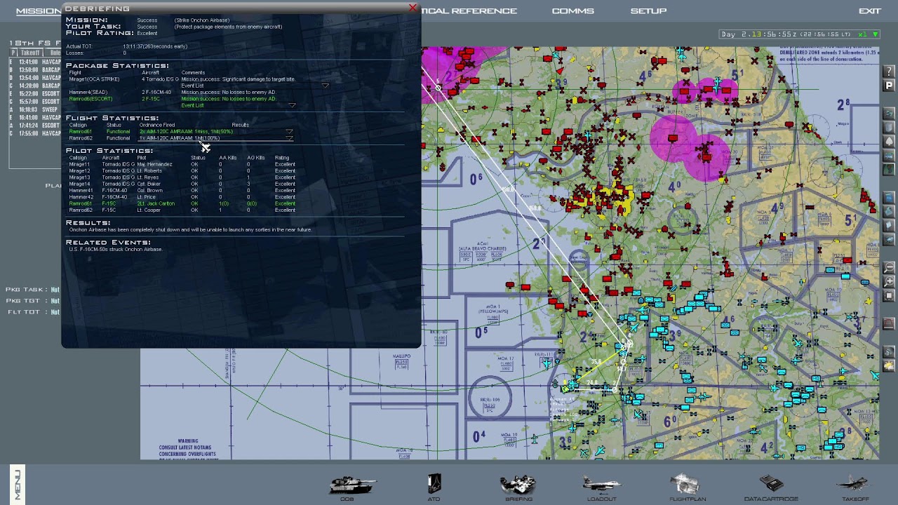The image size is (898, 505).
Task: Select the 15:57:00 ESCORT flight row
Action: pos(35,101)
